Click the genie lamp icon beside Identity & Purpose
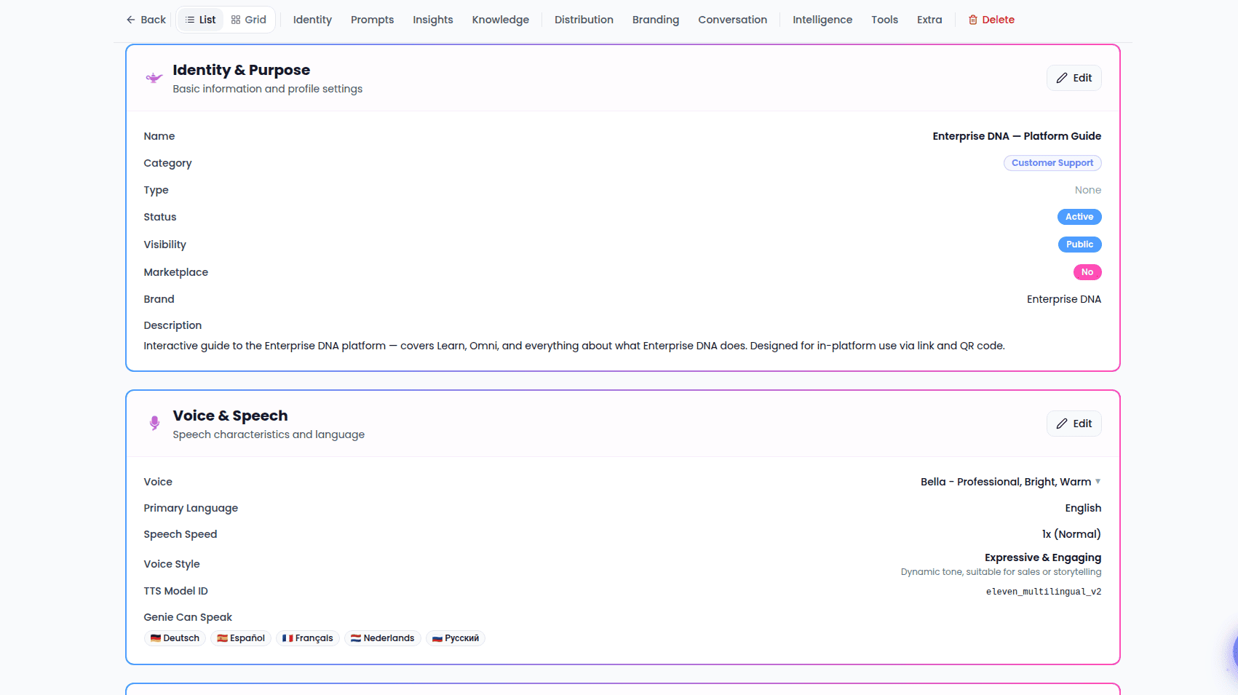 coord(154,78)
